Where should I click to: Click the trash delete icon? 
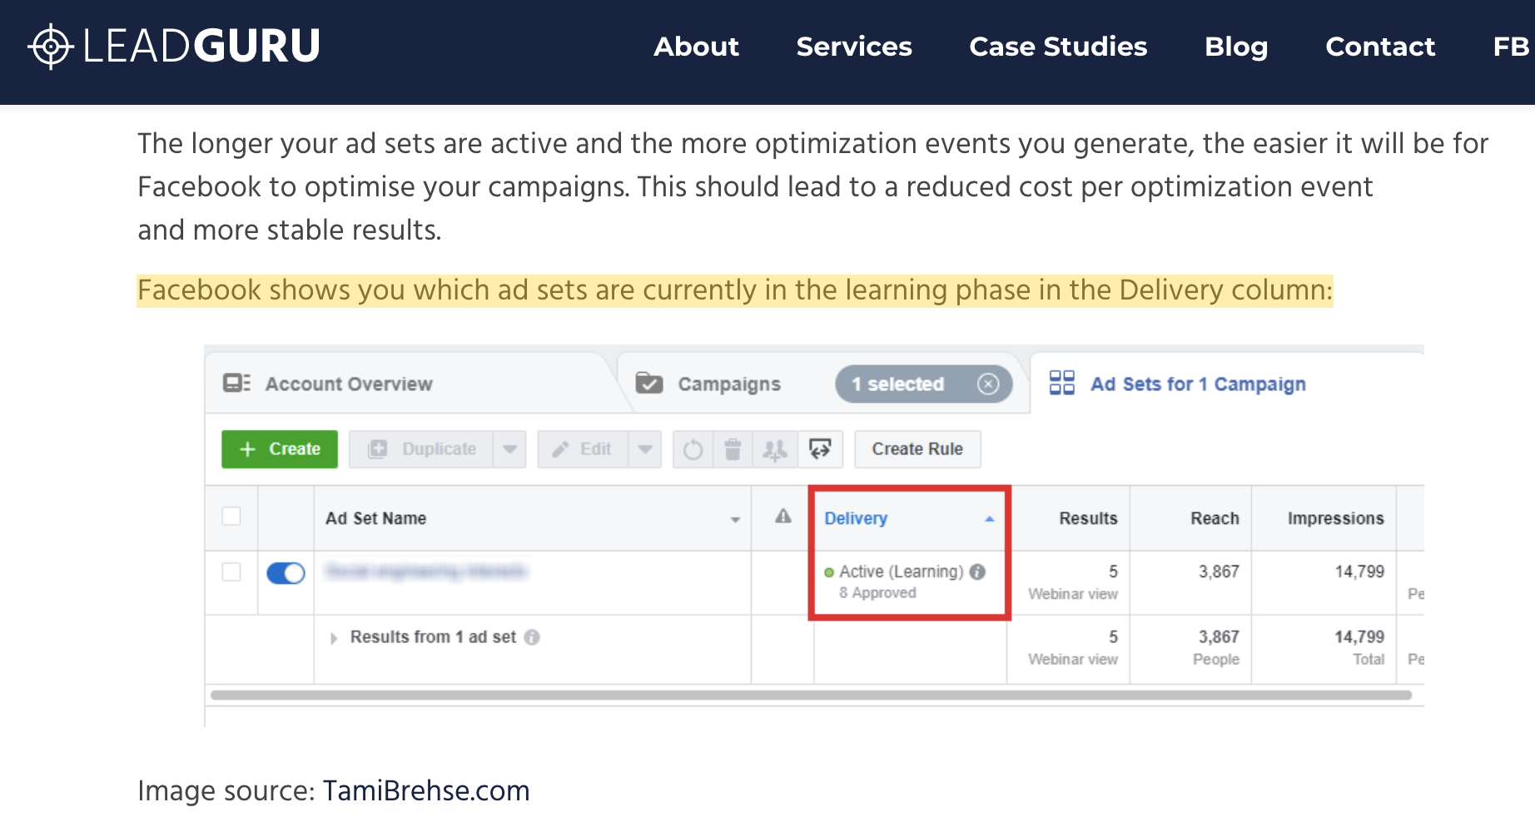733,449
